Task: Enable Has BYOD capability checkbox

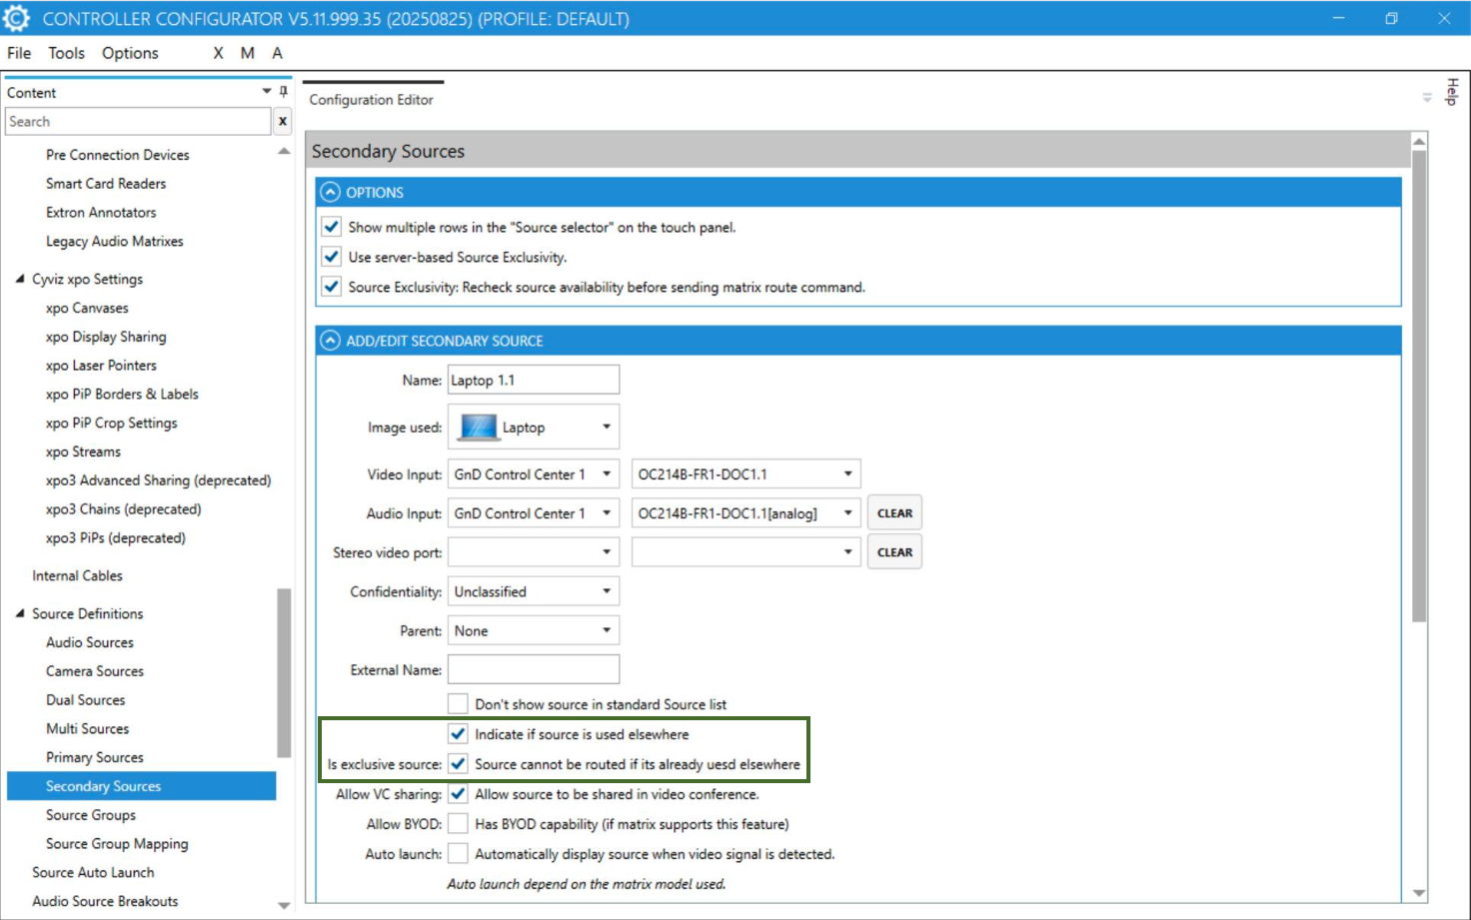Action: [458, 824]
